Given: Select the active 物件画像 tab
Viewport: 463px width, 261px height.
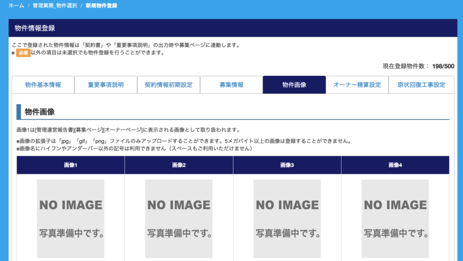Looking at the screenshot, I should coord(294,85).
